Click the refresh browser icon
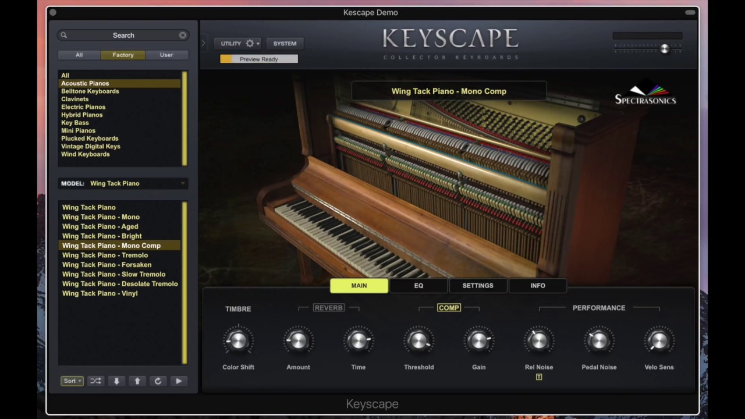Viewport: 745px width, 419px height. point(158,381)
